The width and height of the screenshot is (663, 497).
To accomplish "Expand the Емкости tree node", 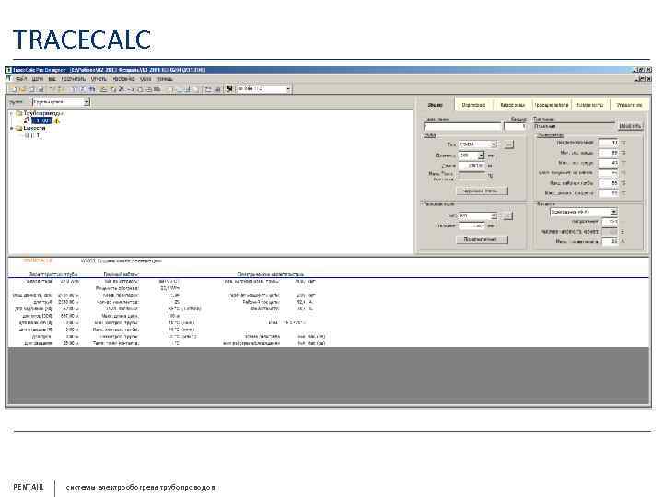I will tap(12, 128).
